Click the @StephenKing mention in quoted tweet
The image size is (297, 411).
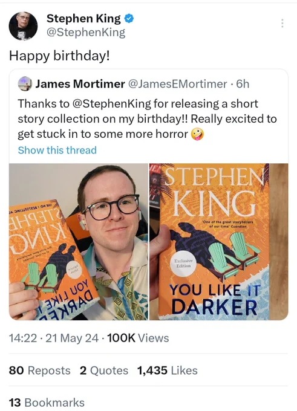111,104
